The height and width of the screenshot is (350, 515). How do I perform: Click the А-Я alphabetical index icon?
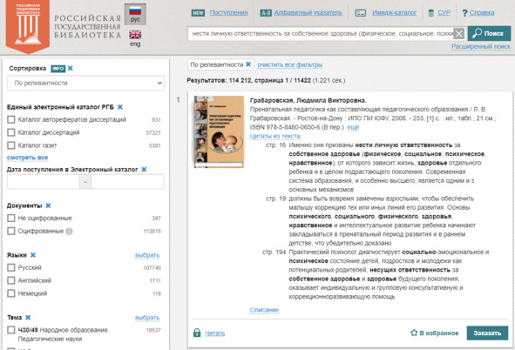tap(266, 13)
